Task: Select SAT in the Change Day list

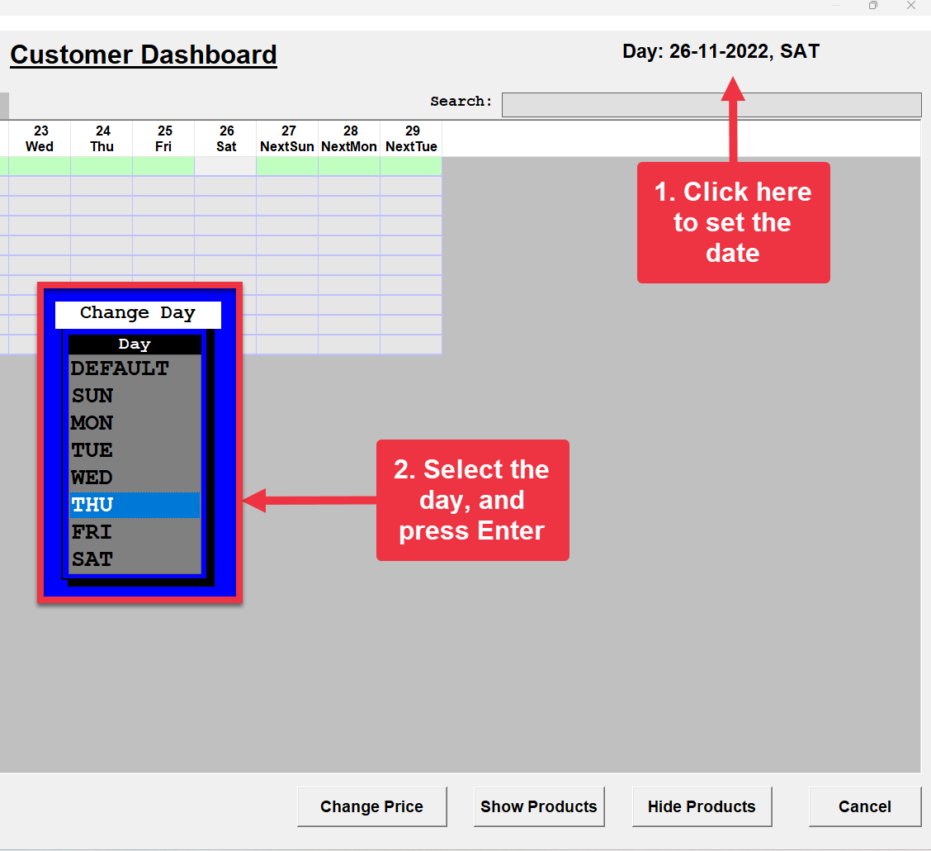Action: pyautogui.click(x=135, y=560)
